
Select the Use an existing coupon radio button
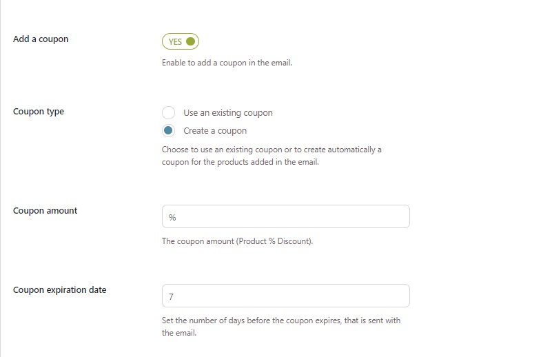(168, 113)
